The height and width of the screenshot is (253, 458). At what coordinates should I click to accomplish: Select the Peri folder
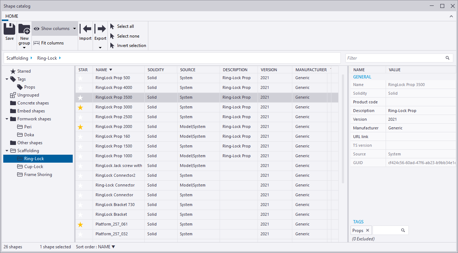tap(28, 127)
